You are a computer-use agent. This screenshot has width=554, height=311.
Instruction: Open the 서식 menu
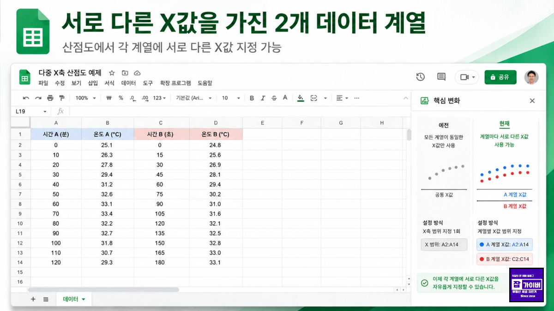(109, 83)
